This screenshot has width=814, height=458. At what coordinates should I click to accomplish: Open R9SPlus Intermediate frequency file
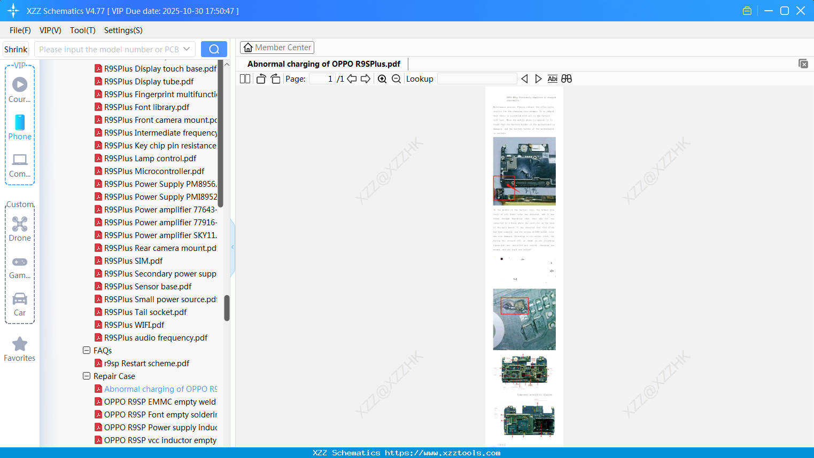click(x=160, y=133)
